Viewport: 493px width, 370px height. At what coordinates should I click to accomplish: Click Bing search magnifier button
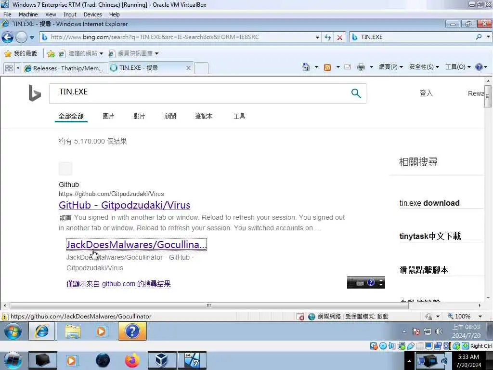[356, 93]
